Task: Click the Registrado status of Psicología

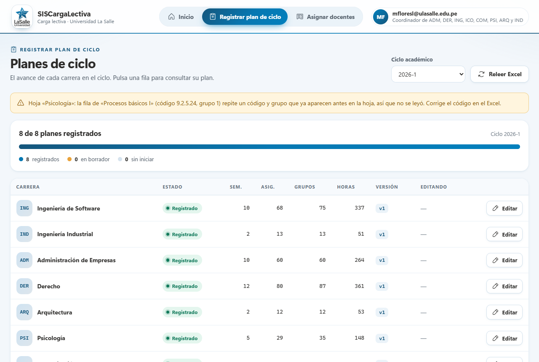Action: (x=182, y=338)
